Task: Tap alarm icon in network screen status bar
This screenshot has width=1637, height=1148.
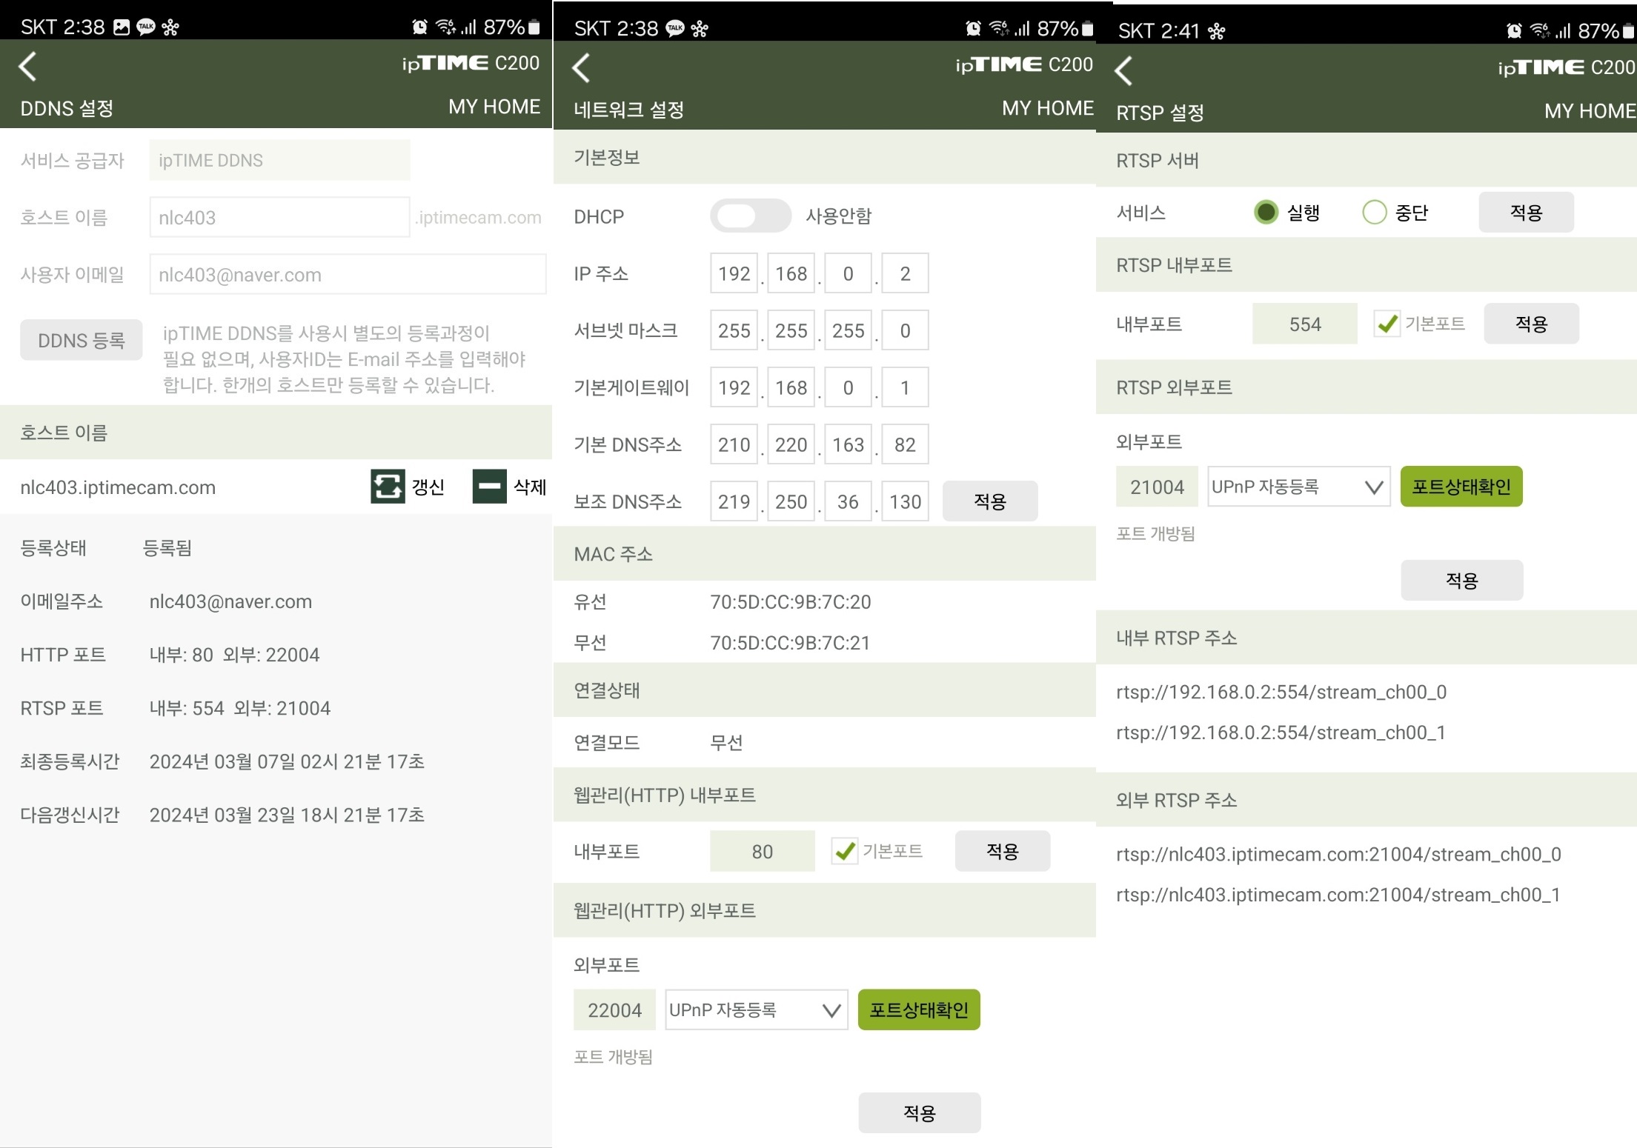Action: pyautogui.click(x=973, y=29)
